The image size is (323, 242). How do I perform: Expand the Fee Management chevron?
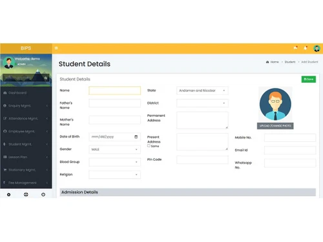tap(47, 183)
